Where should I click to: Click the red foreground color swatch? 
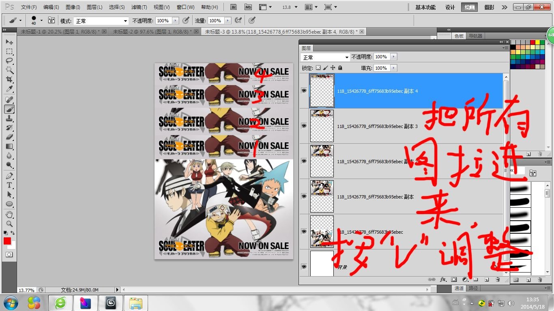[7, 241]
